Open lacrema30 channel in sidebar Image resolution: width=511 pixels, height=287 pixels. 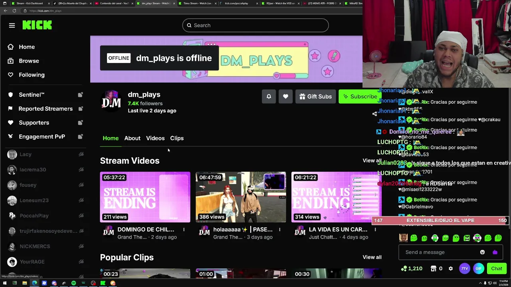[x=33, y=170]
